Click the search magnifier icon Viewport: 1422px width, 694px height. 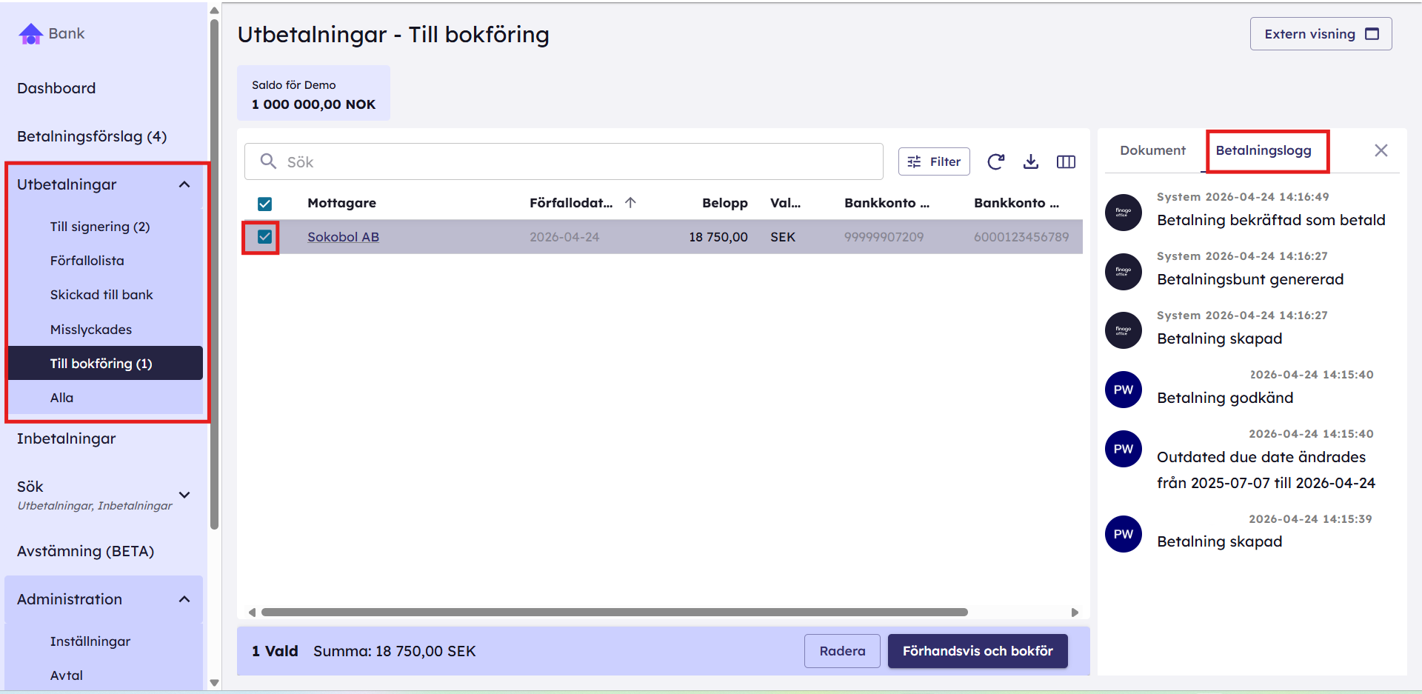(268, 161)
